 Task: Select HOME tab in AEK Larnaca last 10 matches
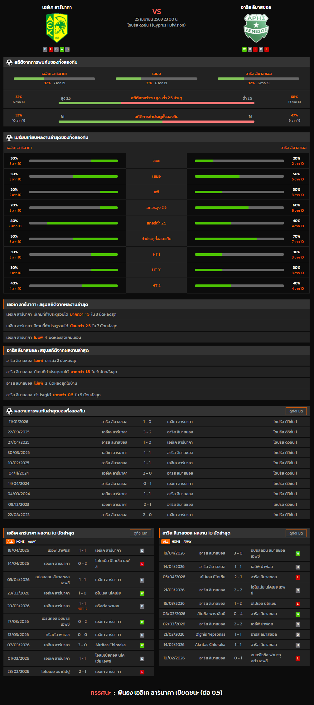coord(20,541)
